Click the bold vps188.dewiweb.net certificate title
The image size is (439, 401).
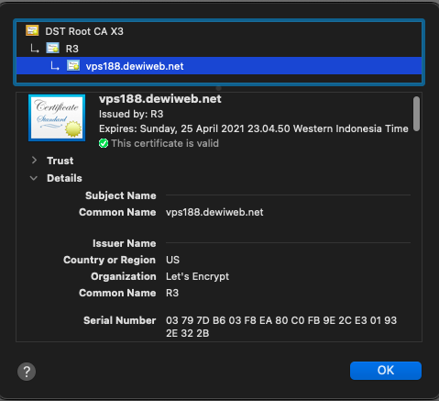[160, 99]
